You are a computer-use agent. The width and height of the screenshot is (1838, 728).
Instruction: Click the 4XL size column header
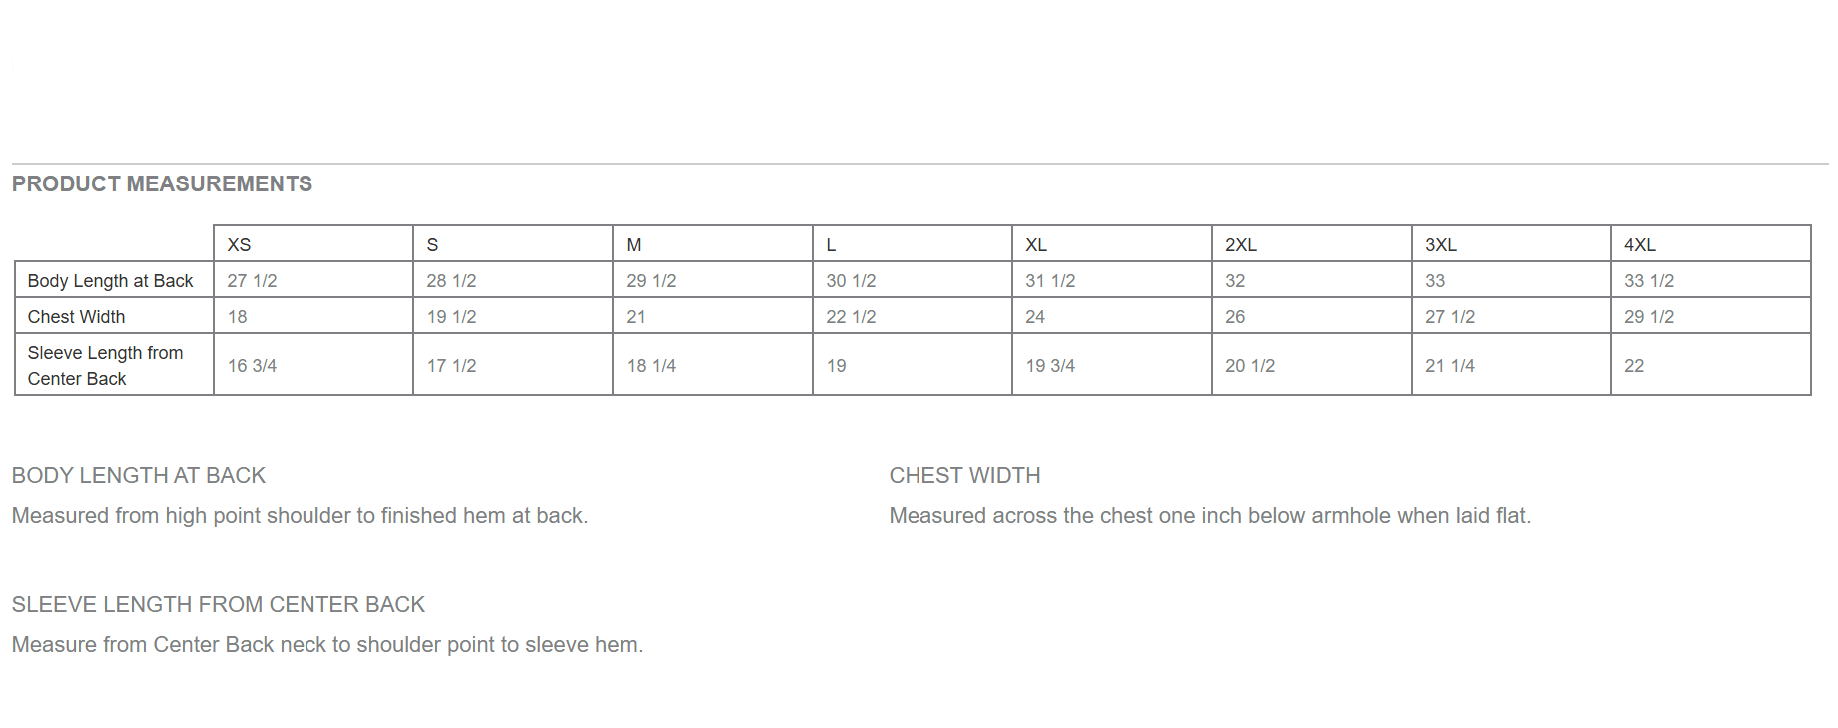[x=1640, y=245]
